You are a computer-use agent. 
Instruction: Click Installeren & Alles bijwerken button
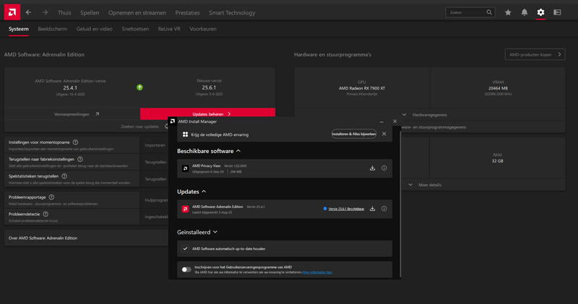353,134
